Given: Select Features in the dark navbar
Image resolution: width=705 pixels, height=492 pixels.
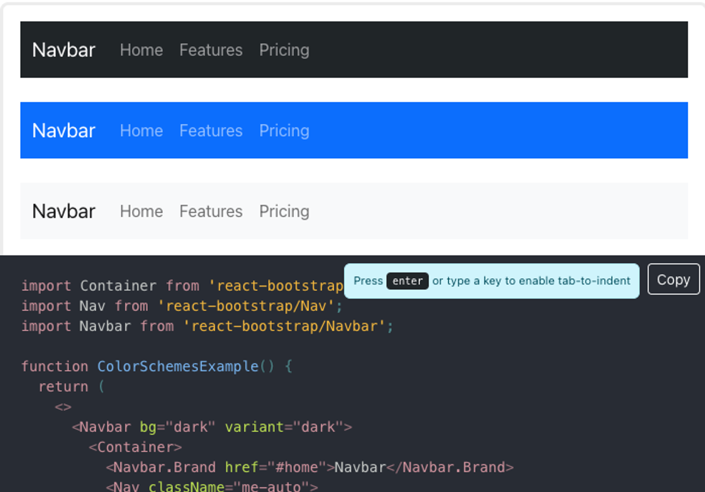Looking at the screenshot, I should click(x=211, y=50).
